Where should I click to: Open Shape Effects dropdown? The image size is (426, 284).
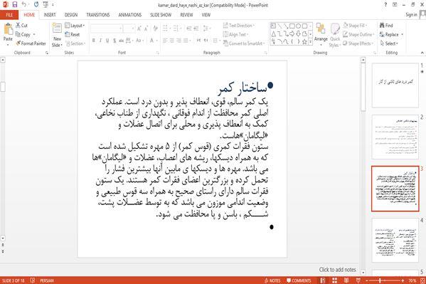(358, 43)
